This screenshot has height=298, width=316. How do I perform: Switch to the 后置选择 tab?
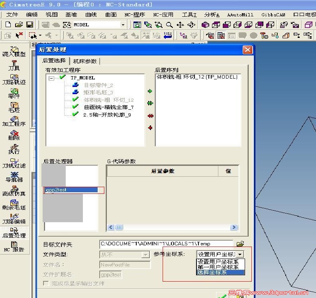pos(54,60)
